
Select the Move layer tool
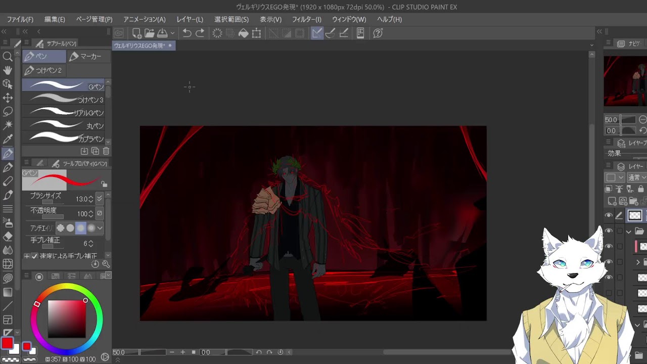[x=8, y=98]
